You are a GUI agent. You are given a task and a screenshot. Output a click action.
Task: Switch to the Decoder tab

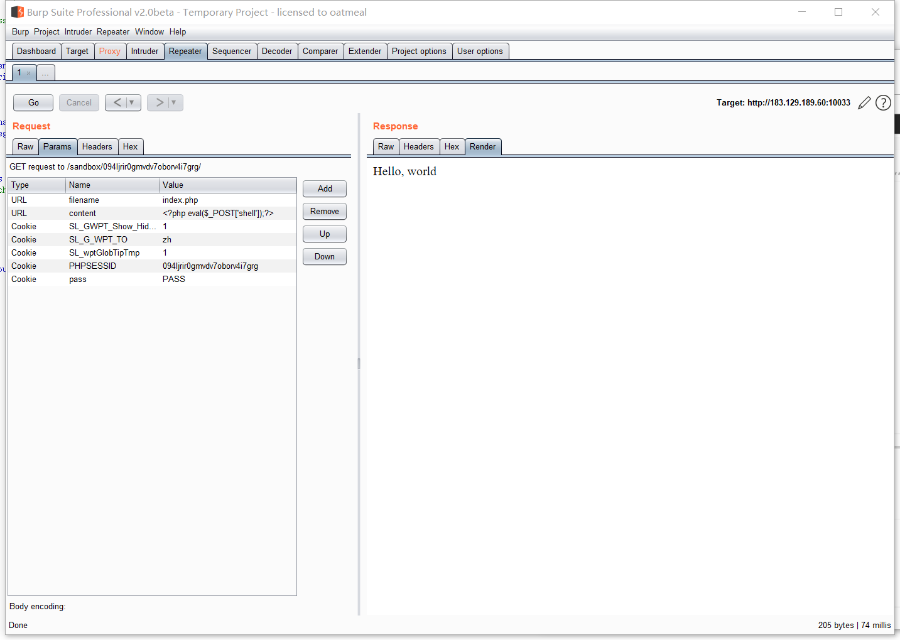pos(277,52)
